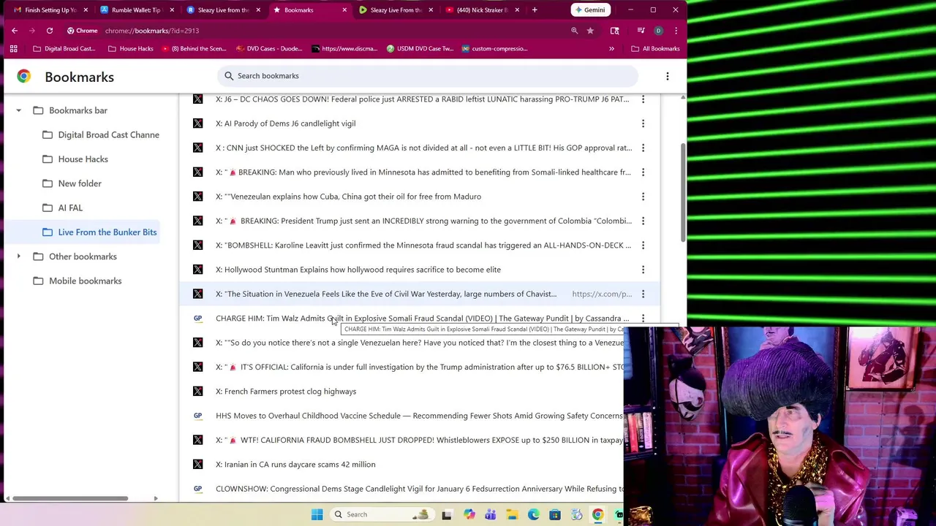Image resolution: width=936 pixels, height=526 pixels.
Task: Open the profile avatar button
Action: 658,31
